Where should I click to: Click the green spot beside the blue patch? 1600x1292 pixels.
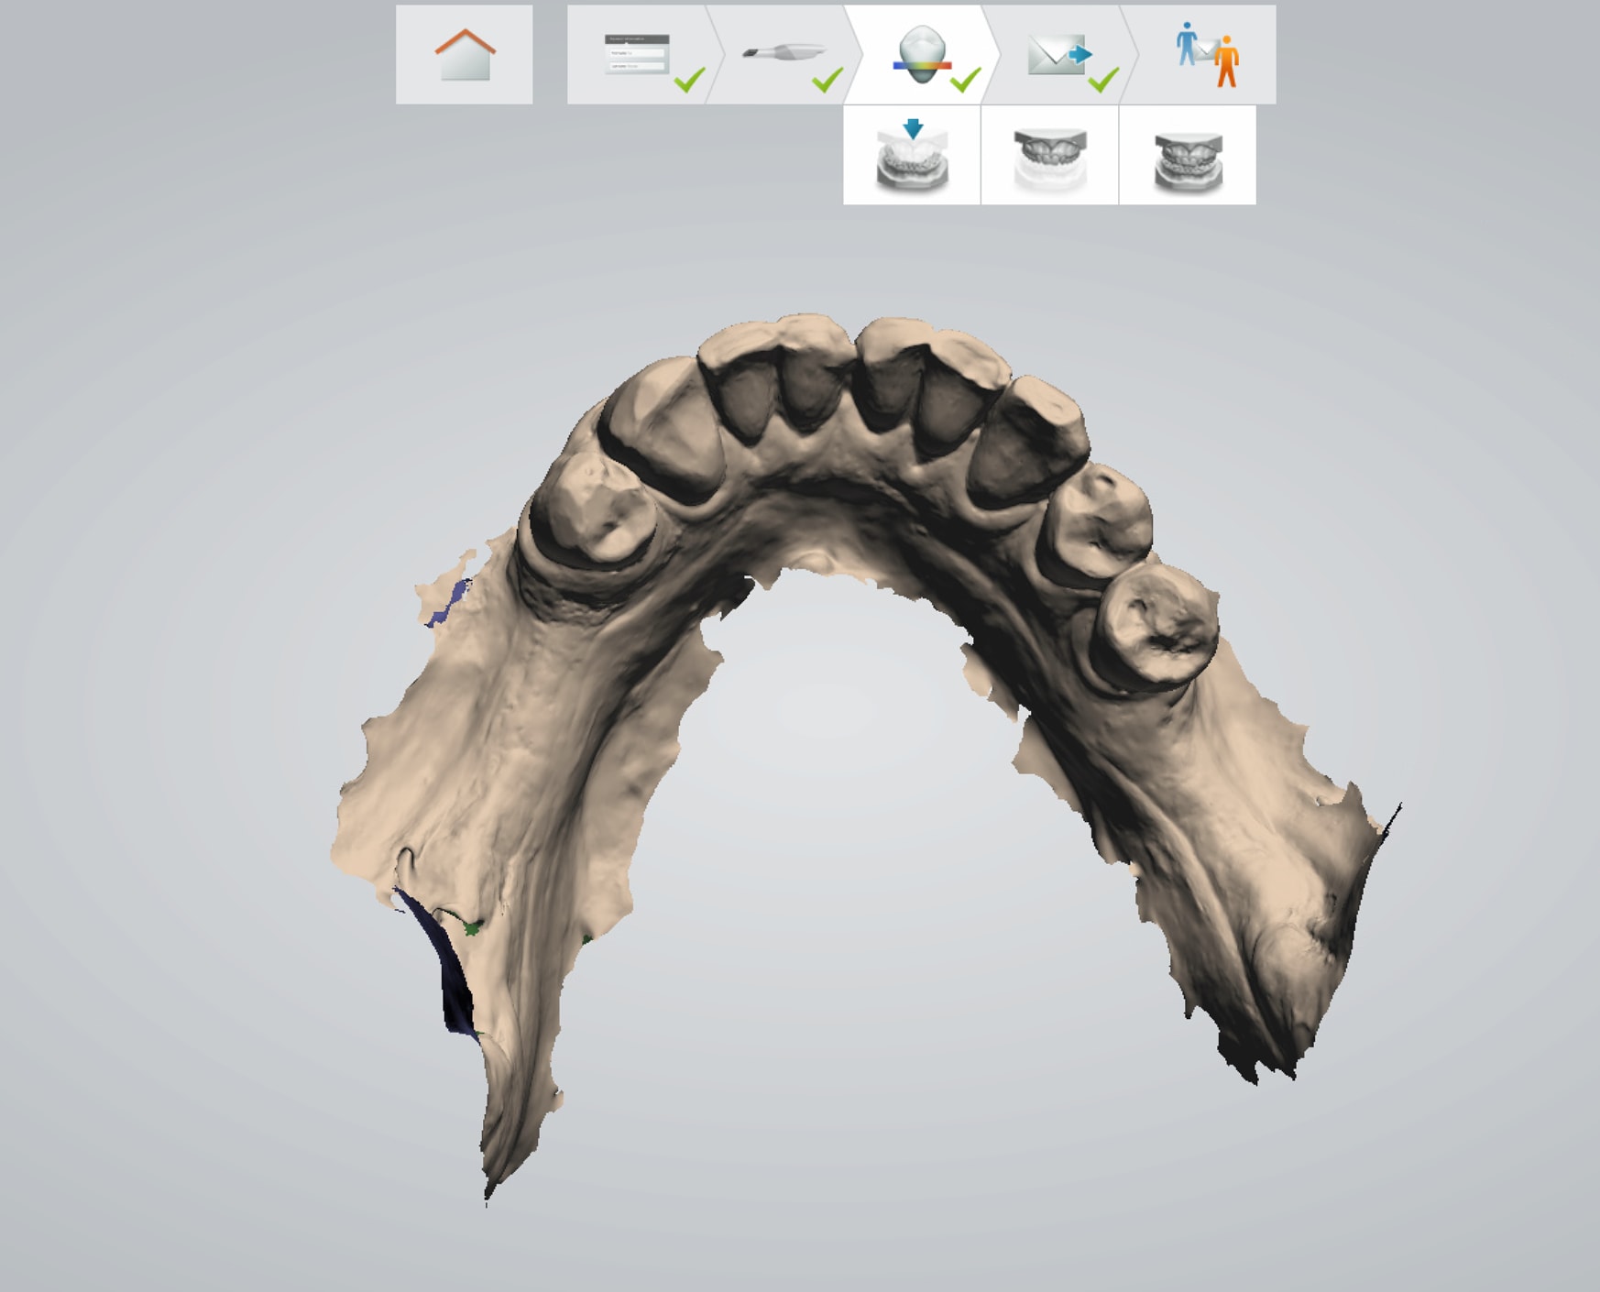pyautogui.click(x=473, y=928)
